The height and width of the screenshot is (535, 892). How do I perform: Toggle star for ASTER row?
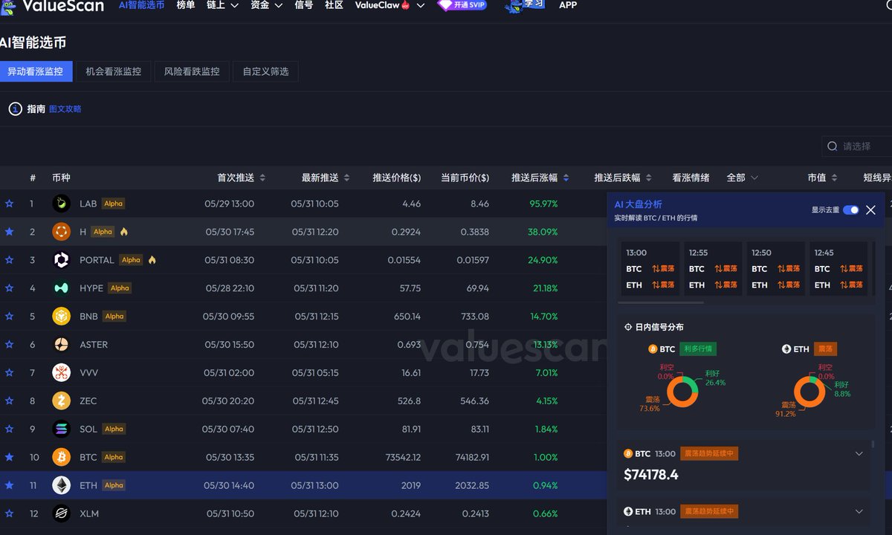(x=9, y=345)
